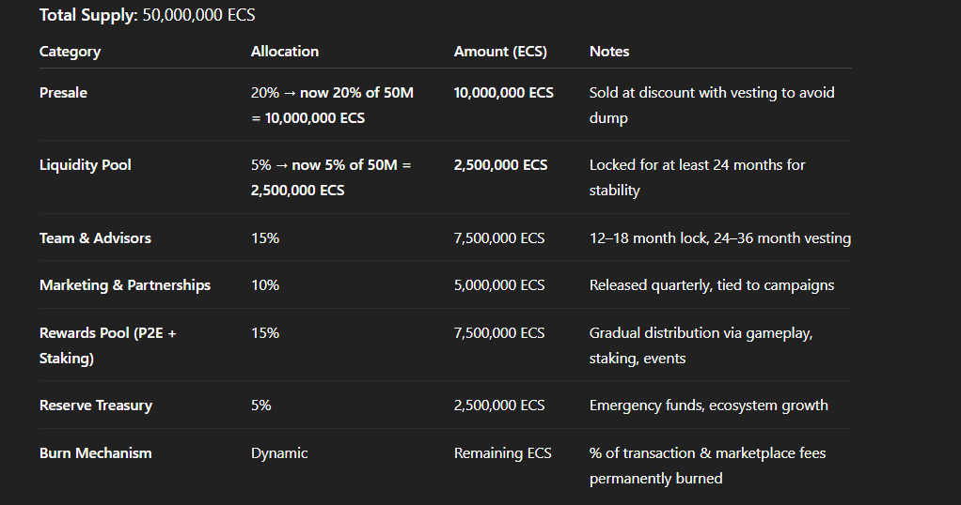Viewport: 961px width, 505px height.
Task: Click the Liquidity Pool 2,500,000 ECS amount cell
Action: [x=500, y=165]
